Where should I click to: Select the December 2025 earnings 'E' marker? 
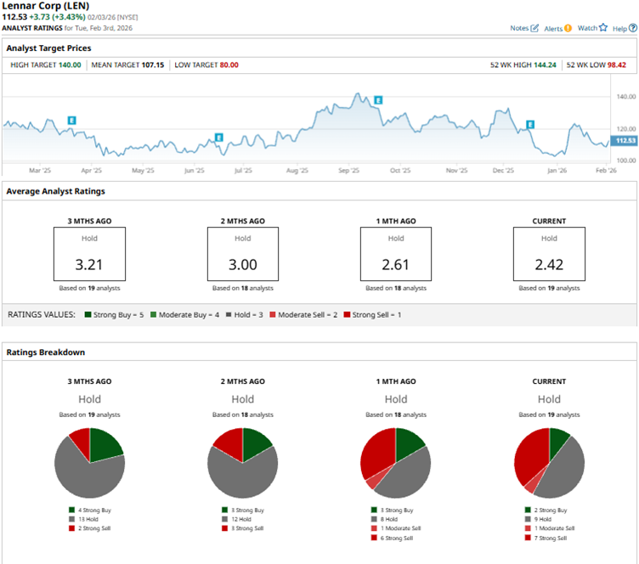coord(530,124)
